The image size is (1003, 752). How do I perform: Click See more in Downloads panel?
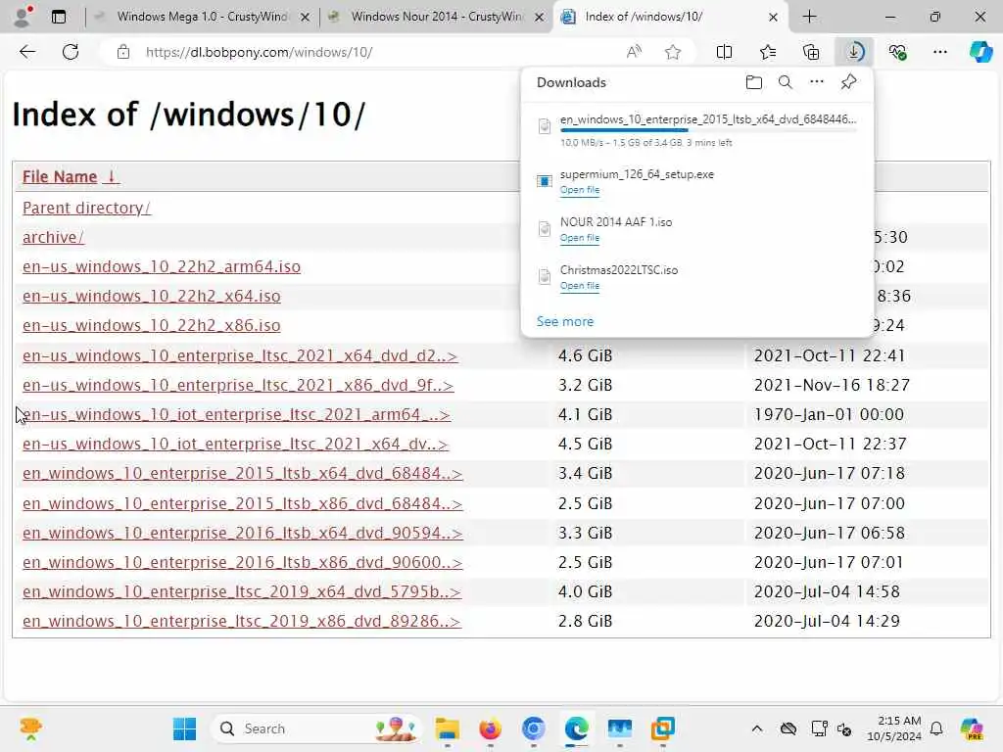565,321
